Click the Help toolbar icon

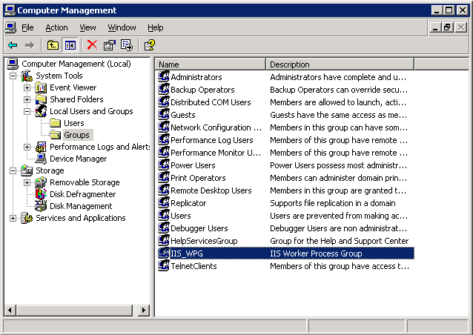coord(150,45)
